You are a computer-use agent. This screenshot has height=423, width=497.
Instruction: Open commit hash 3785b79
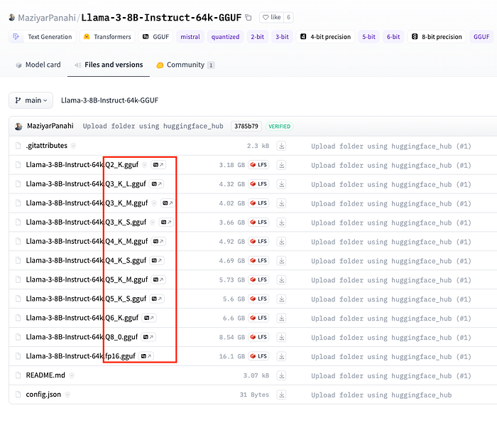246,127
